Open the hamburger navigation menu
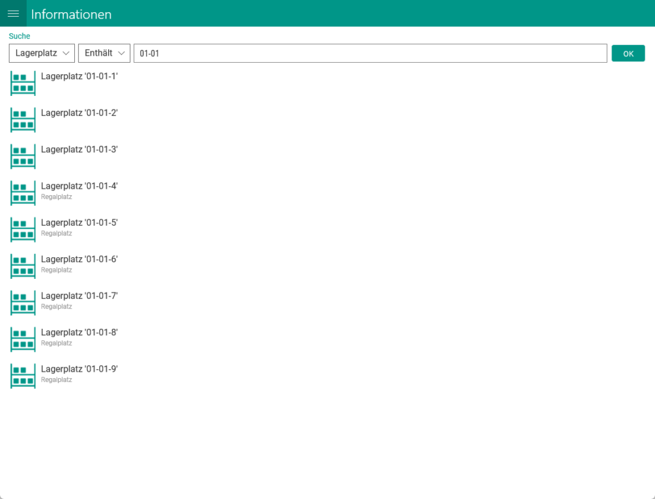 [x=13, y=13]
